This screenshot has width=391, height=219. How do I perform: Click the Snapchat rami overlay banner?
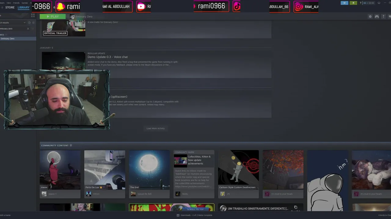[68, 6]
